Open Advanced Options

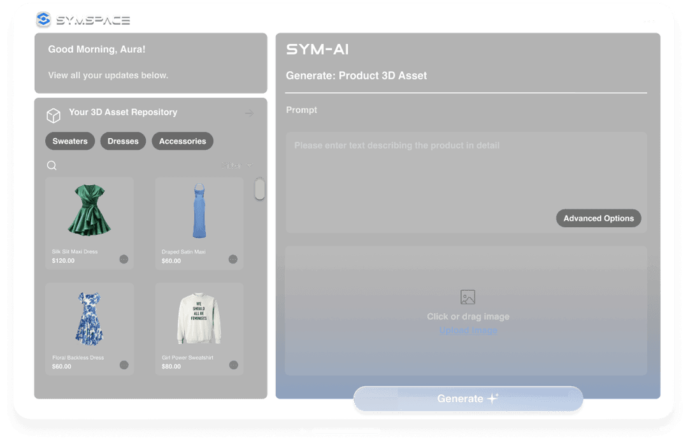point(598,218)
